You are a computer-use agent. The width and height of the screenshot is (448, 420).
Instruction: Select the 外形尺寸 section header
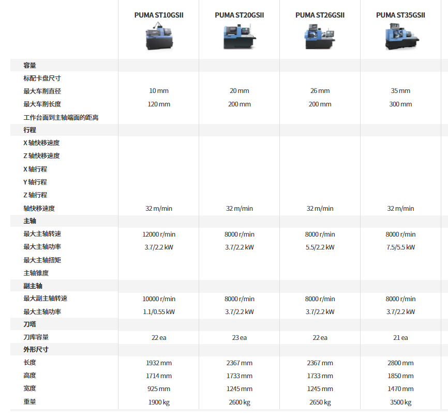tap(36, 350)
